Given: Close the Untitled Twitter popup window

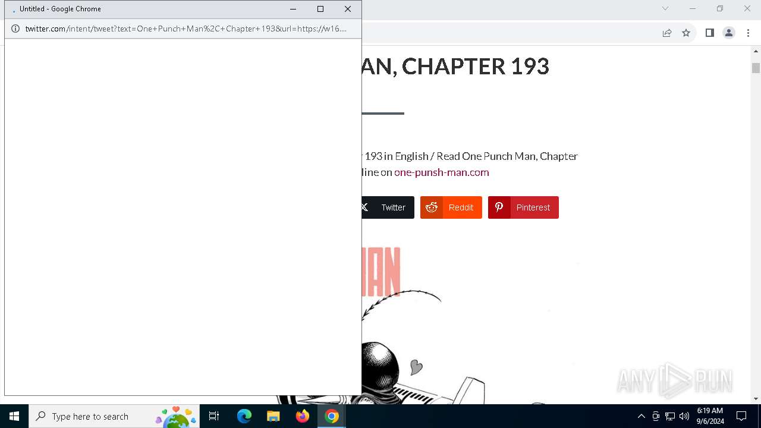Looking at the screenshot, I should [348, 9].
